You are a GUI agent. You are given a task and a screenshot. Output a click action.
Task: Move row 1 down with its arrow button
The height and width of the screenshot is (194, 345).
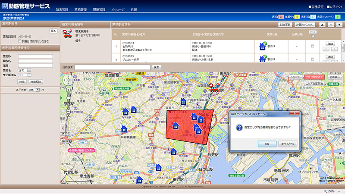(x=334, y=49)
